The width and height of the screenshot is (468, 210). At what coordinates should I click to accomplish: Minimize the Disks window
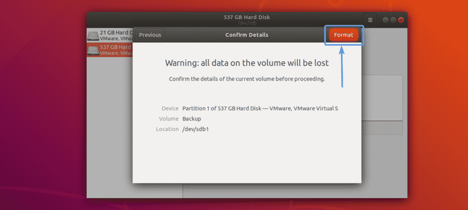click(386, 20)
